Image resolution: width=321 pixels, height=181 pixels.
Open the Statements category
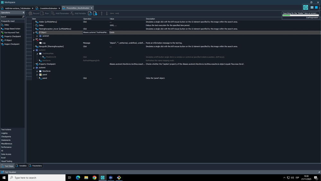(6, 140)
